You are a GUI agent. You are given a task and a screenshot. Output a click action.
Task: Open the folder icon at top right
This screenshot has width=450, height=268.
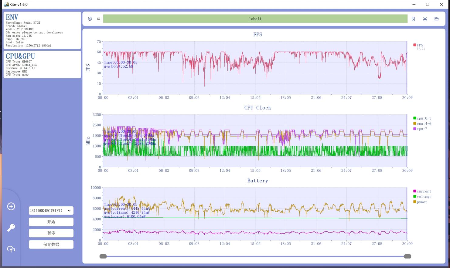pos(436,19)
